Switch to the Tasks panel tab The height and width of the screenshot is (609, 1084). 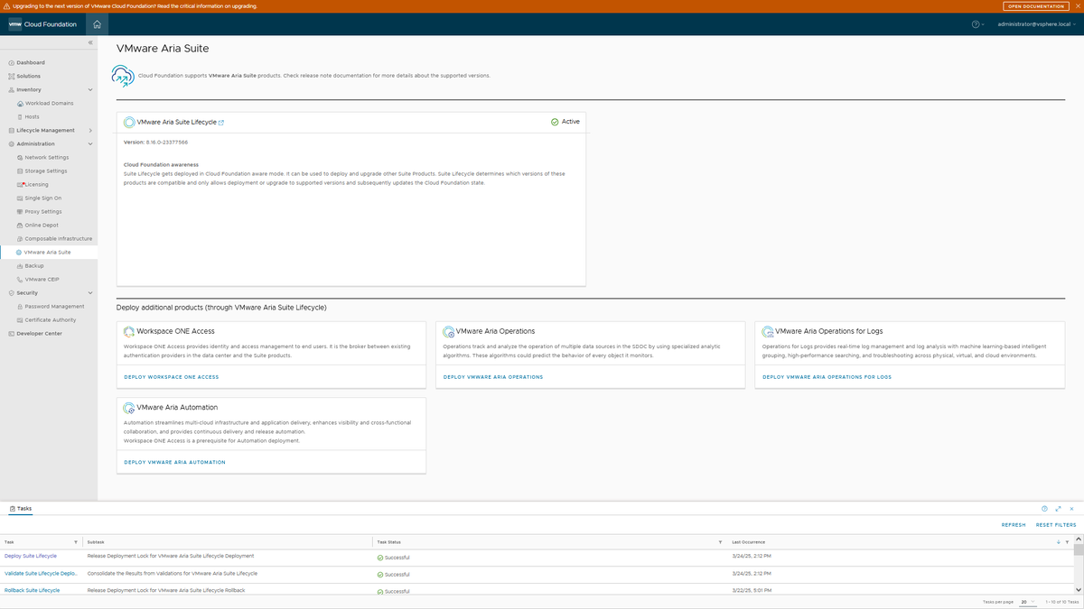20,508
